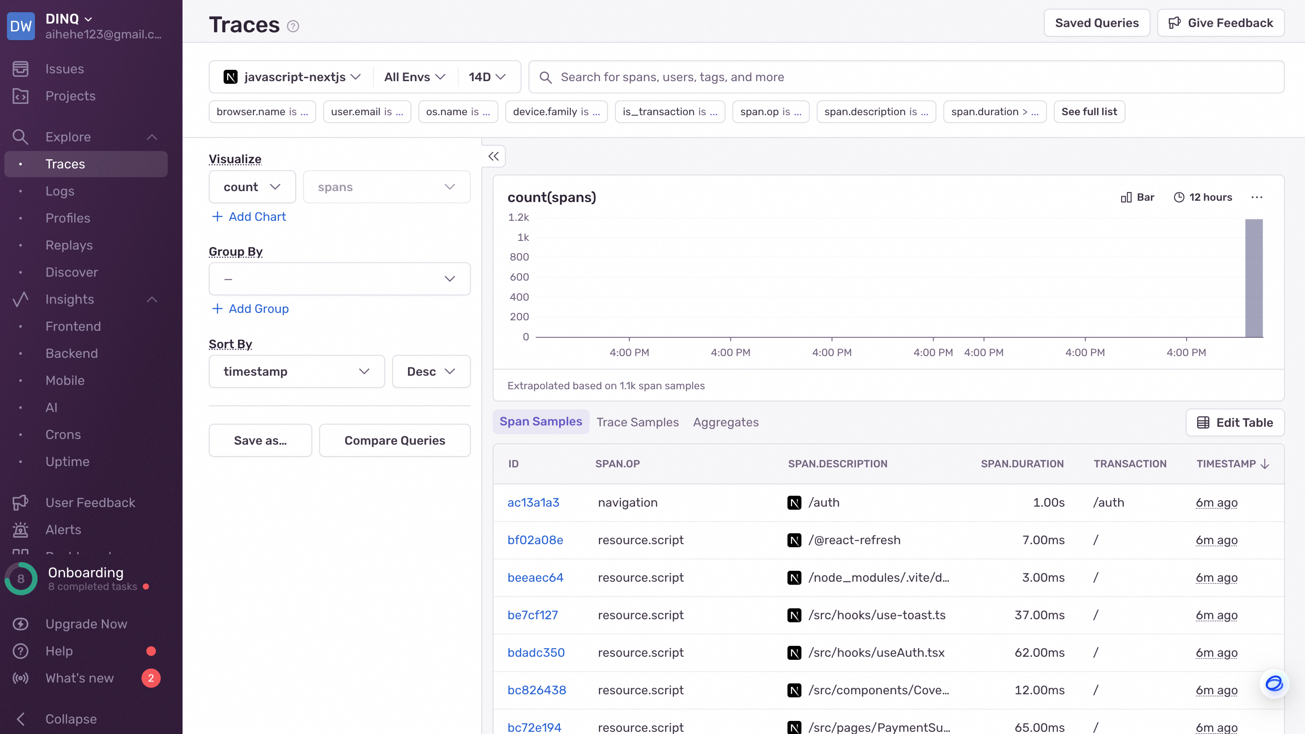Click the floating chat assistant icon
1305x734 pixels.
pos(1274,684)
